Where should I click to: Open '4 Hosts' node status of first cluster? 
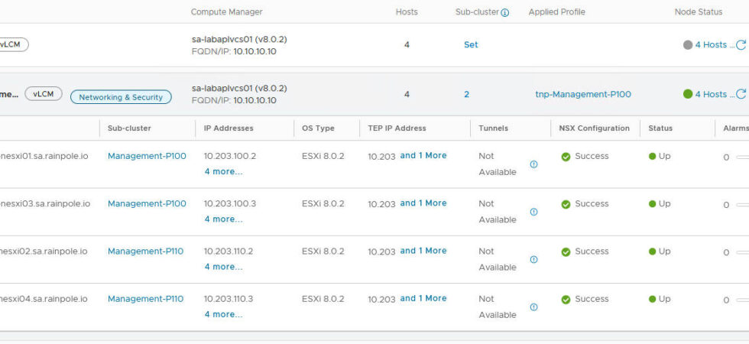(x=710, y=45)
